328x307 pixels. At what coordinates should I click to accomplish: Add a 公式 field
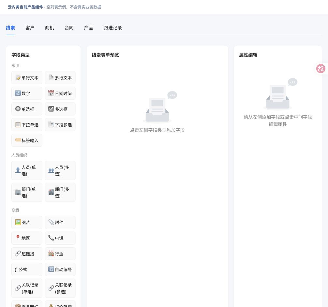click(x=27, y=269)
